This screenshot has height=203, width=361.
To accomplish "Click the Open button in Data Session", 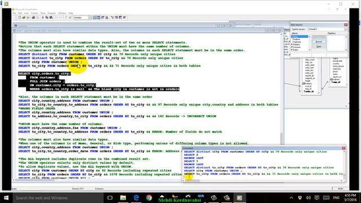I will point(319,46).
